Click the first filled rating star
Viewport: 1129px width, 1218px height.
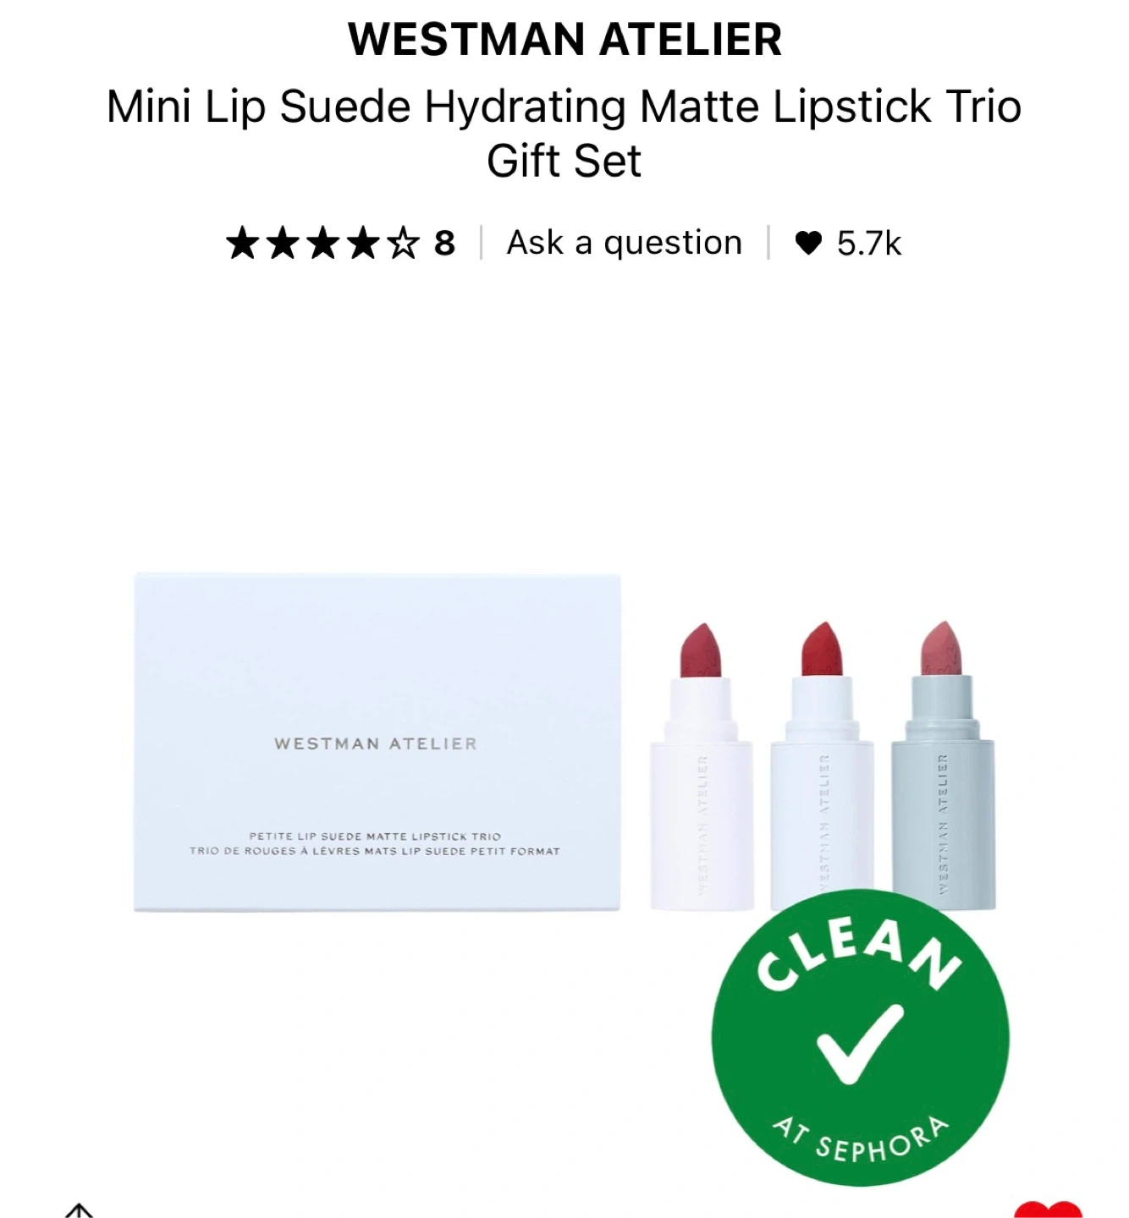[x=243, y=243]
